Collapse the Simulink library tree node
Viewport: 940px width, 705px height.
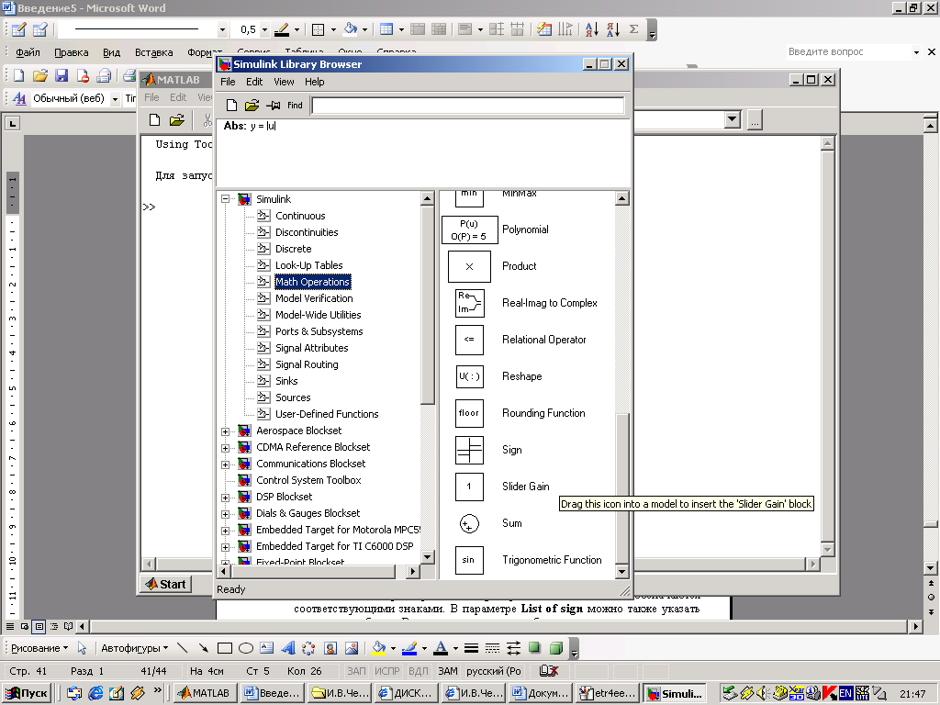[x=226, y=199]
